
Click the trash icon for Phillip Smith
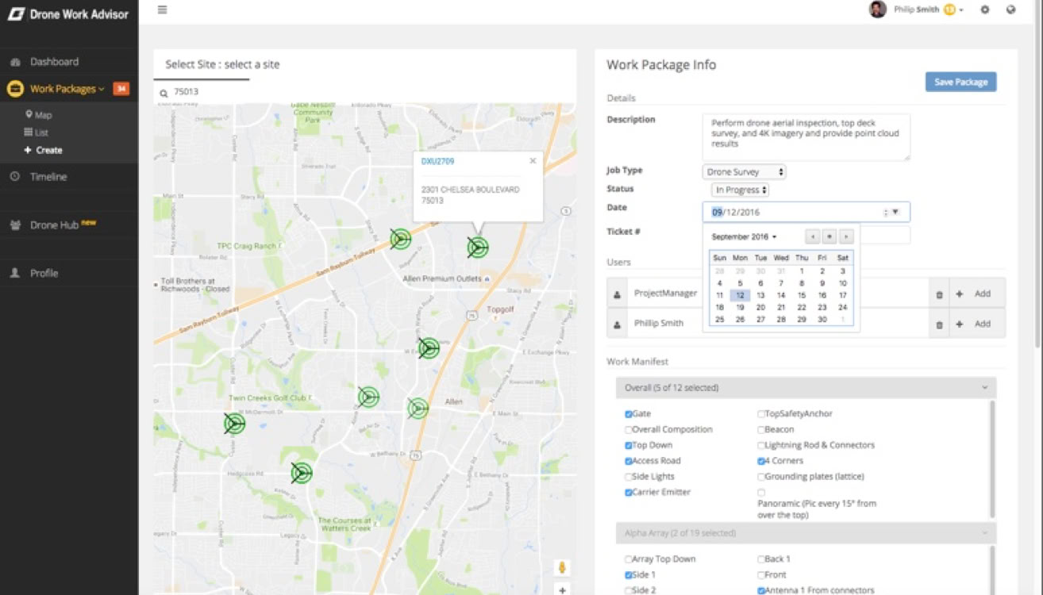pos(939,324)
